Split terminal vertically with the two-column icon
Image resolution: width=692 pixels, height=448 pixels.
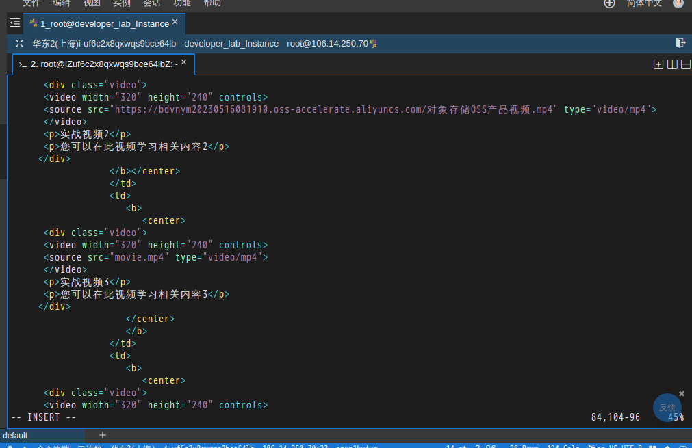point(672,64)
